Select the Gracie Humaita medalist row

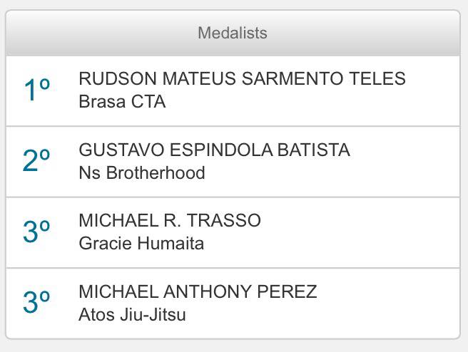(x=233, y=232)
